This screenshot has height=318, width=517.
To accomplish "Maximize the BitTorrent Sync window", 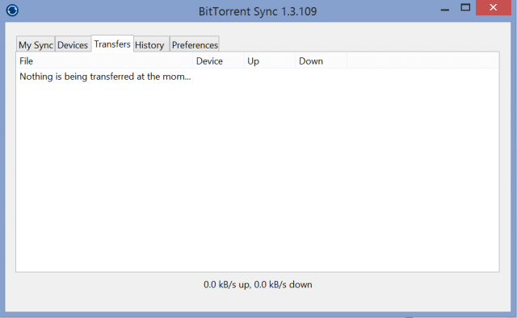I will [x=465, y=8].
